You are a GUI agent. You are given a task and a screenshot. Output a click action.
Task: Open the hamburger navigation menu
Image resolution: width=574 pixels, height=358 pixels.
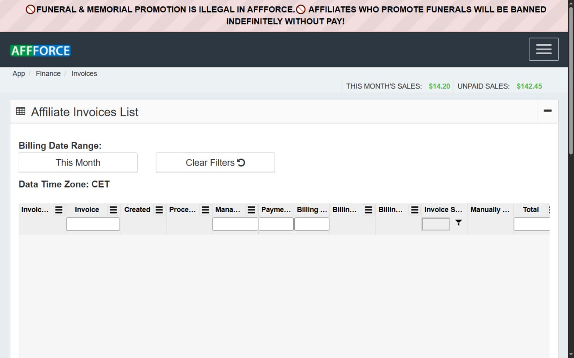[544, 49]
